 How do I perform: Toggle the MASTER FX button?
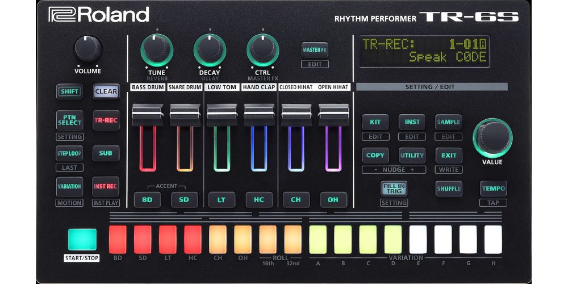[315, 50]
